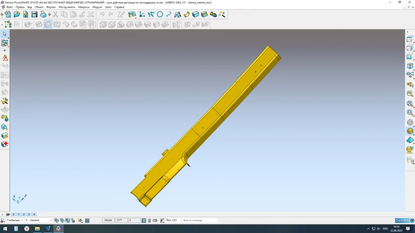This screenshot has width=415, height=233.
Task: Choose the selection arrow tool in left sidebar
Action: pos(5,34)
